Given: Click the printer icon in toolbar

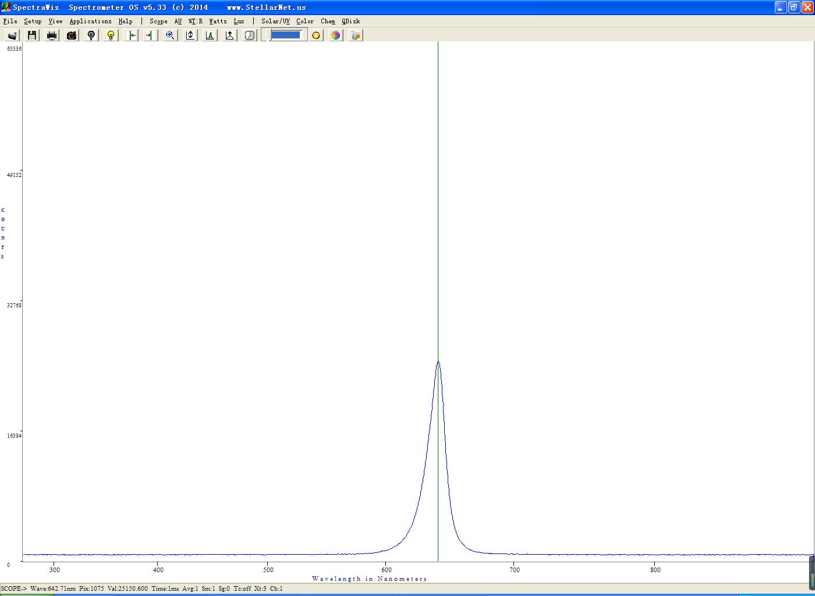Looking at the screenshot, I should point(52,36).
